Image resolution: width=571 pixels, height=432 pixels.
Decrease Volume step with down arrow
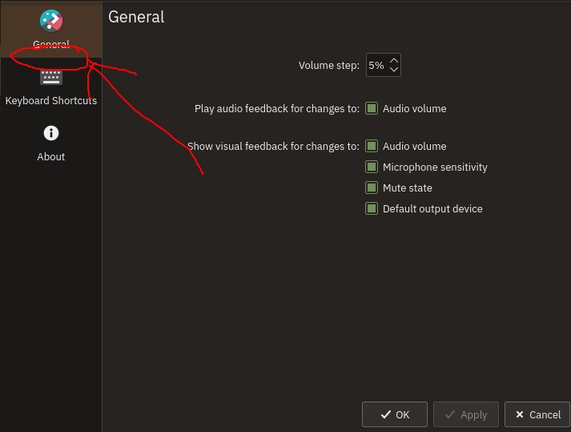coord(394,69)
